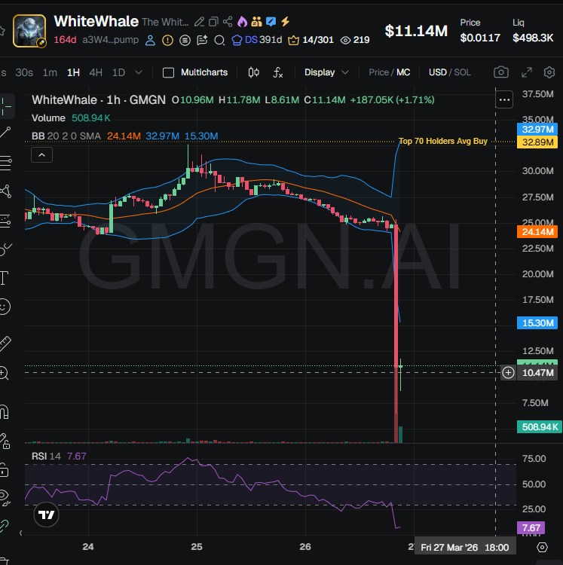Select the 1H timeframe
Screen dimensions: 563x565
click(73, 72)
